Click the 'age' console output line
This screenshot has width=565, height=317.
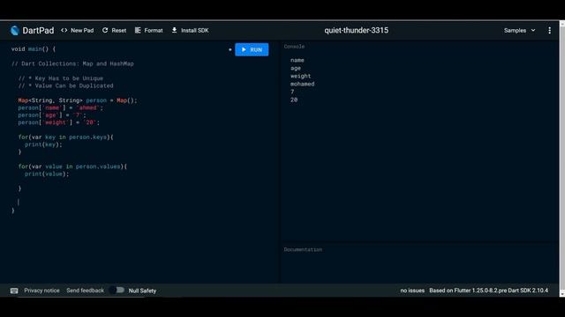(x=296, y=69)
